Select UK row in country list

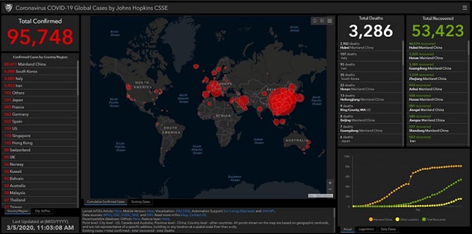pyautogui.click(x=40, y=157)
